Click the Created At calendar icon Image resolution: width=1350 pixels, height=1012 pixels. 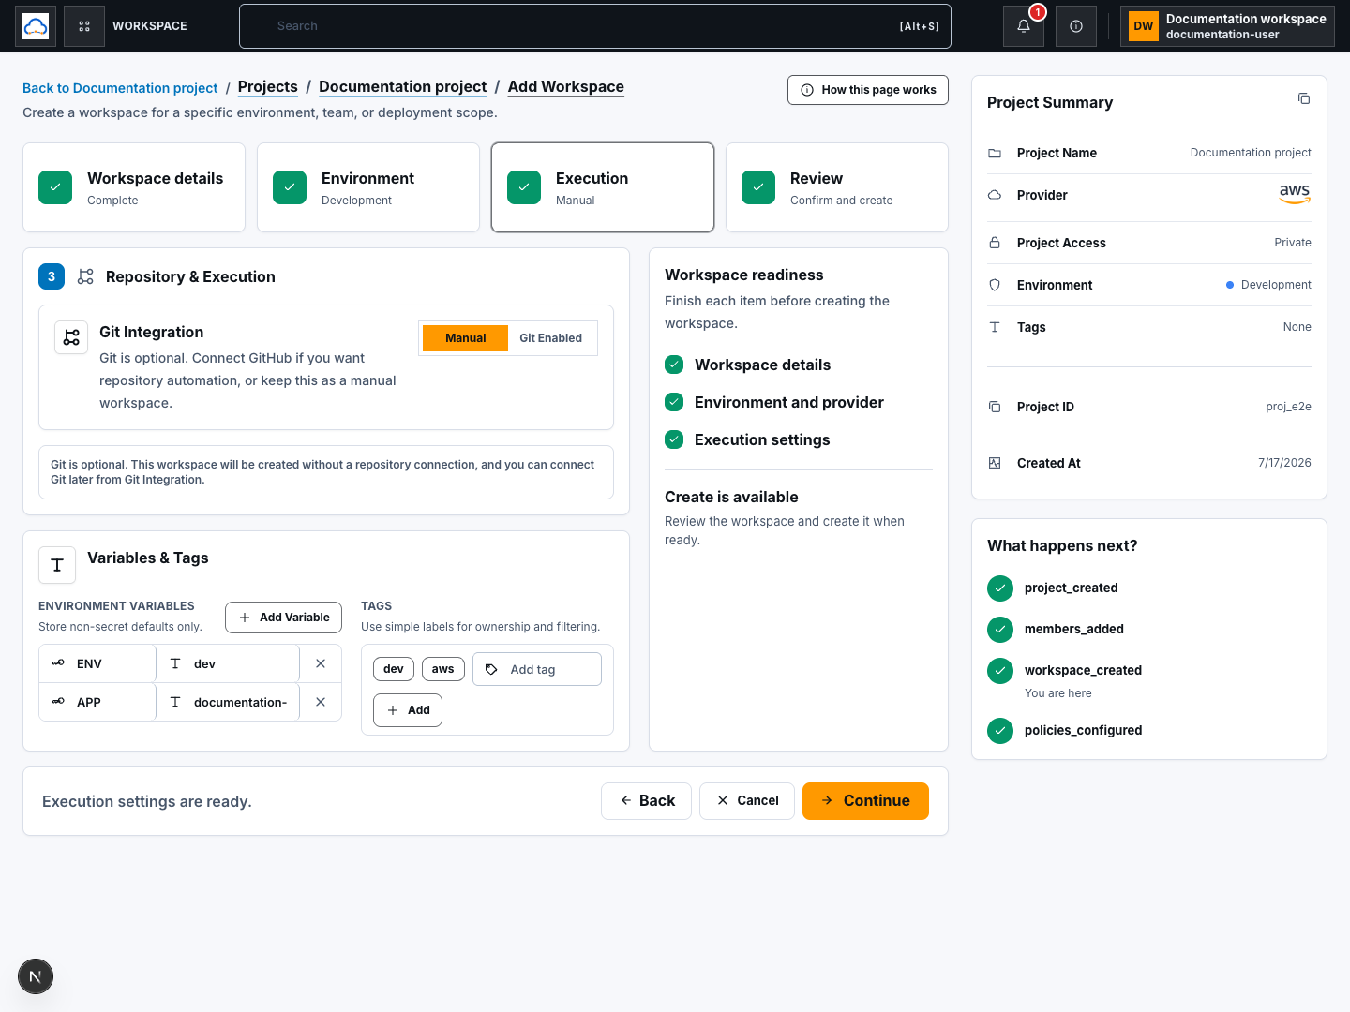995,463
